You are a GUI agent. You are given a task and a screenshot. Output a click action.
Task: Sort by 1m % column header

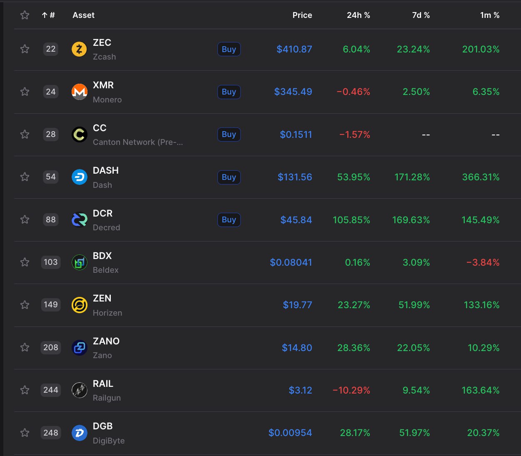(x=489, y=15)
